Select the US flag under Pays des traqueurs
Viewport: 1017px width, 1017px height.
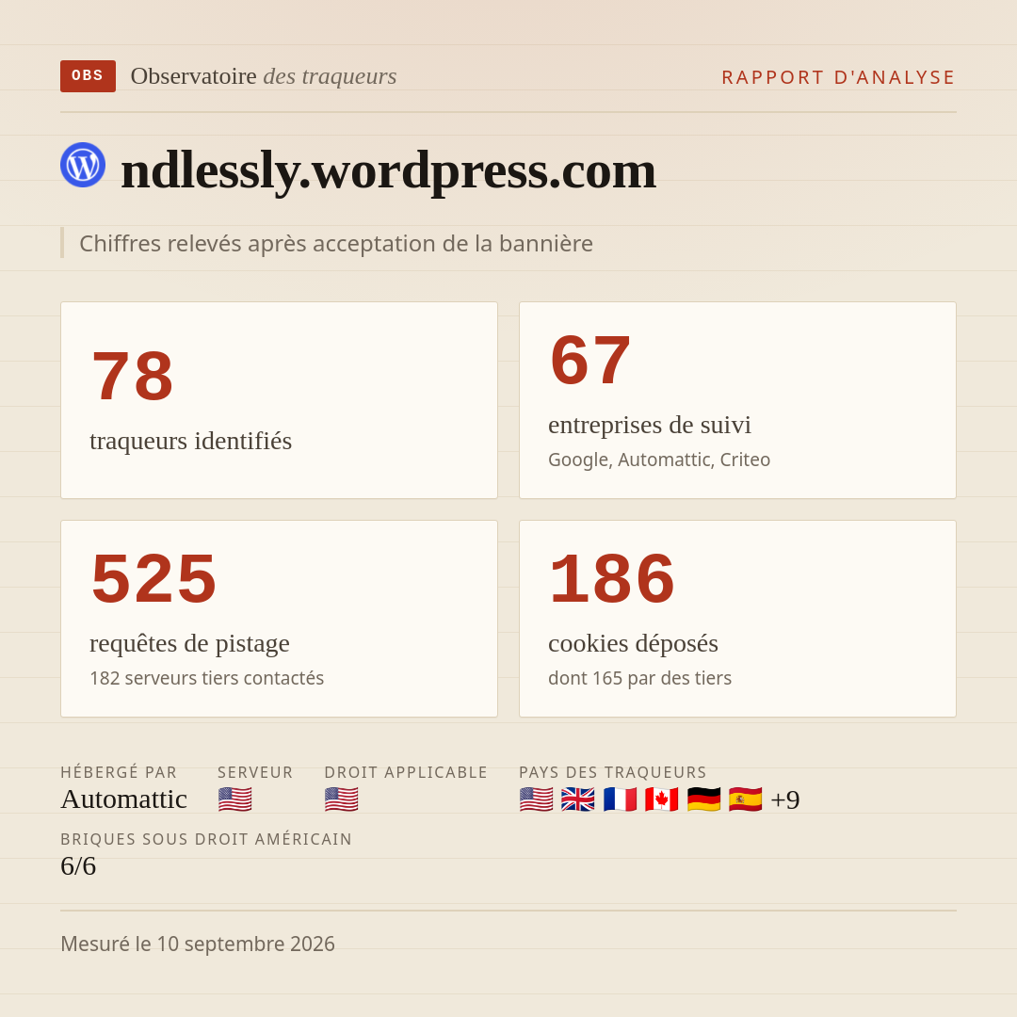click(537, 799)
